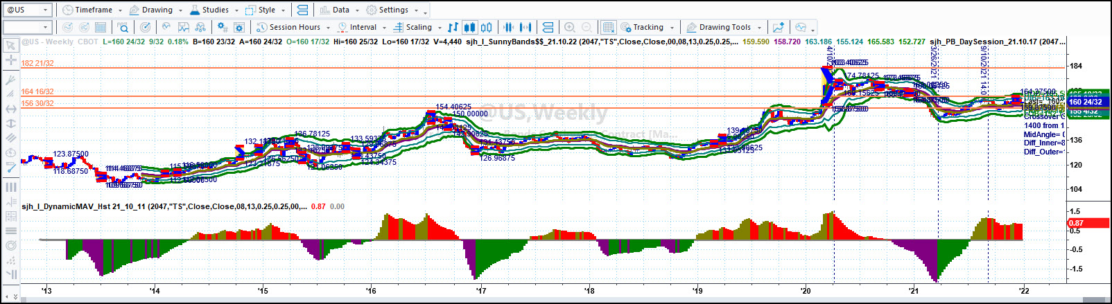Click the target radar icon
1112x304 pixels.
[x=145, y=27]
